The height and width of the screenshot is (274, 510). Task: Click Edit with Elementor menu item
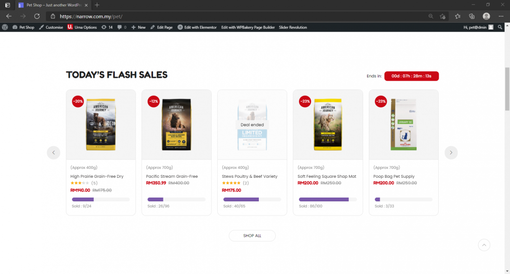click(197, 27)
